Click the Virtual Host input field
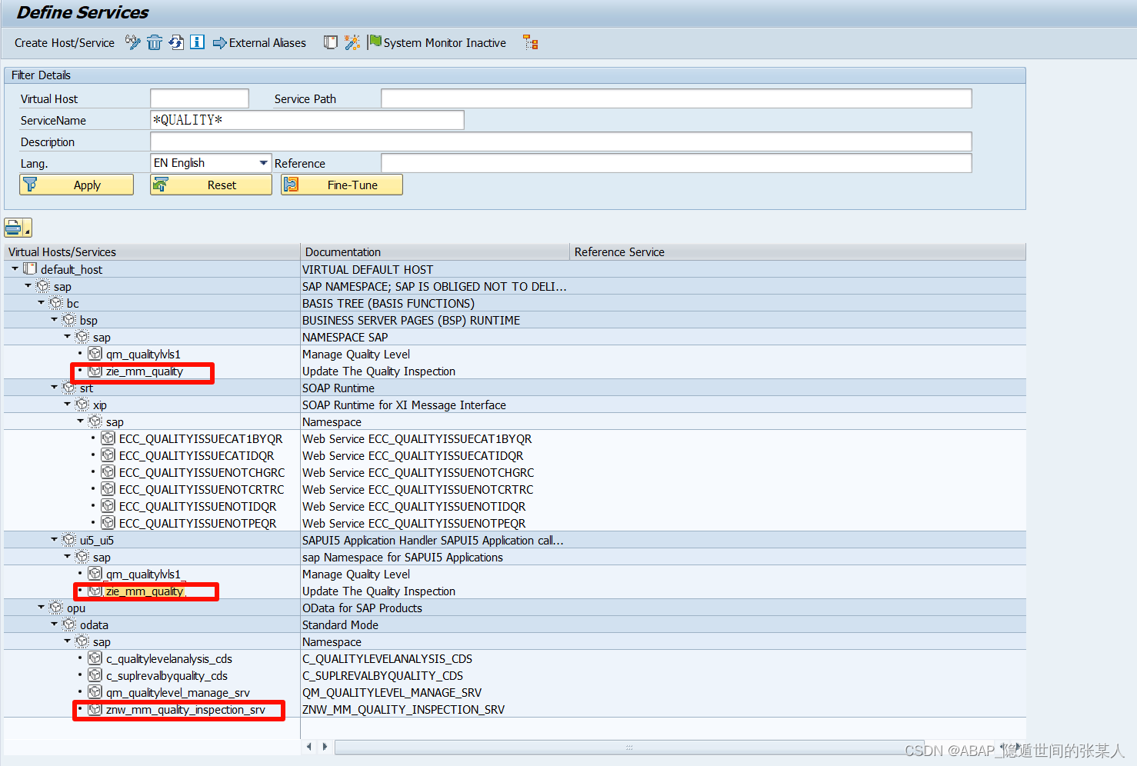The height and width of the screenshot is (766, 1137). point(199,98)
